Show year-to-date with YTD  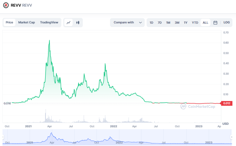coord(195,23)
